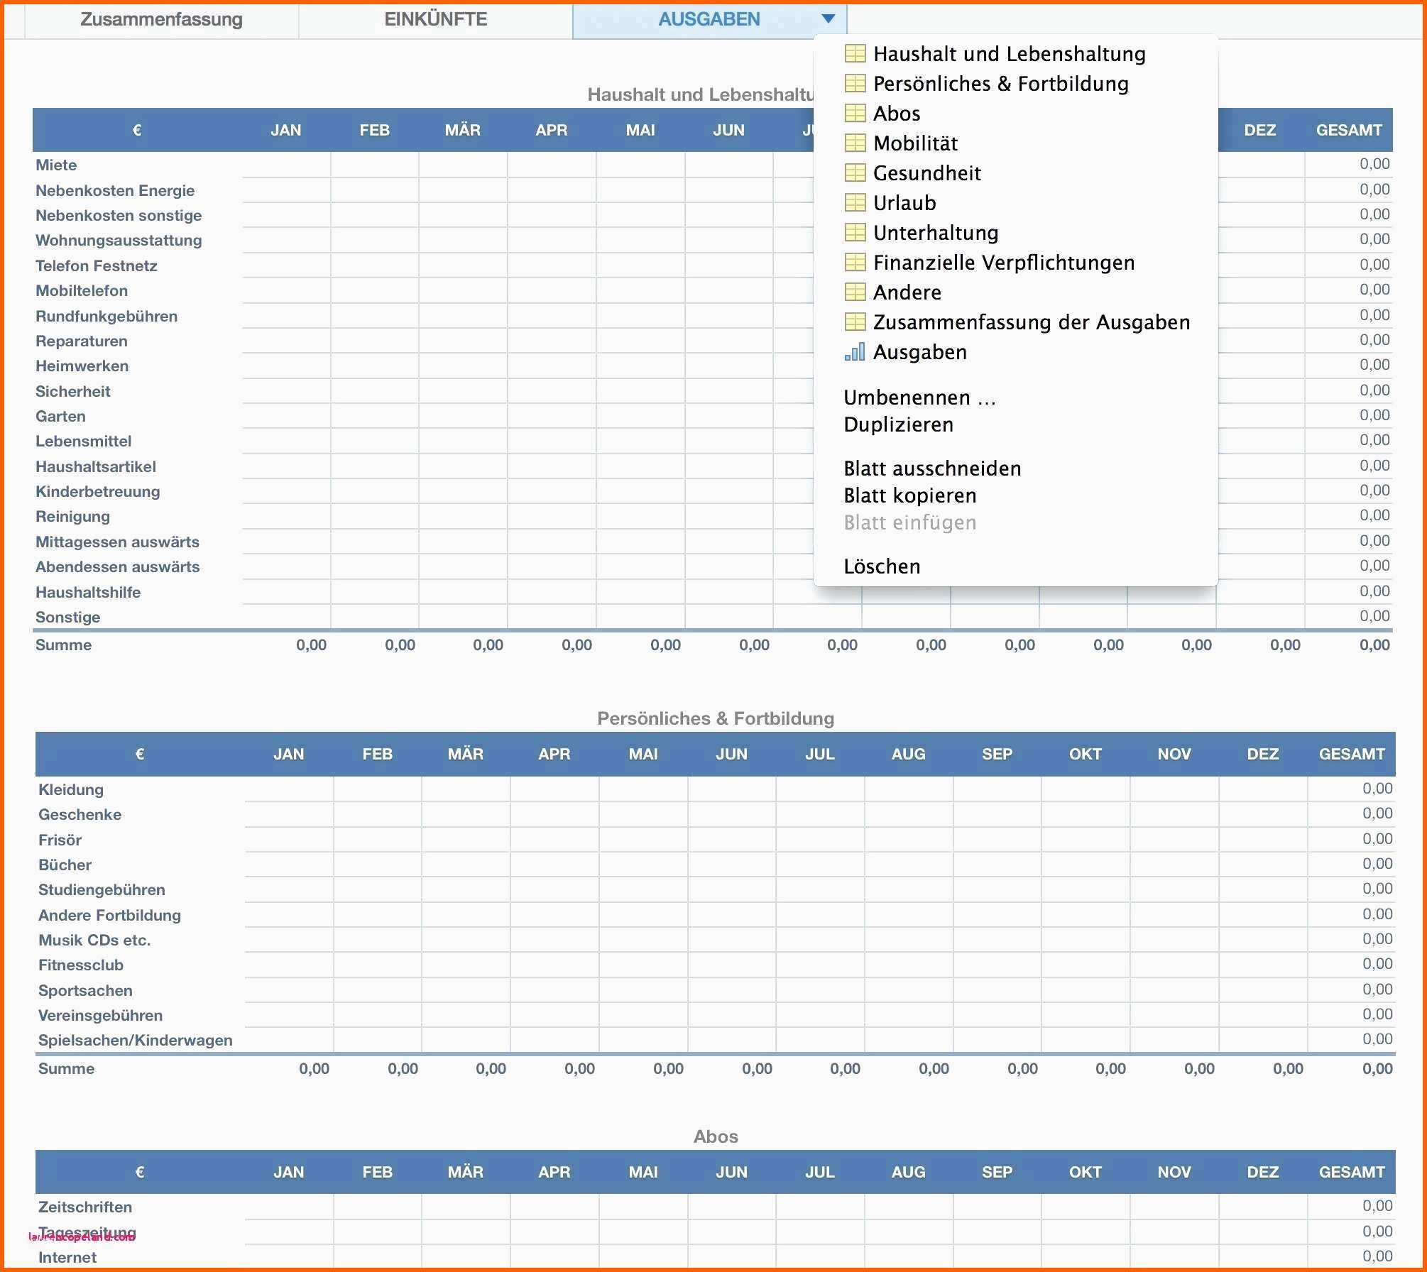Collapse the AUSGABEN tab dropdown arrow
This screenshot has width=1427, height=1272.
pyautogui.click(x=828, y=19)
